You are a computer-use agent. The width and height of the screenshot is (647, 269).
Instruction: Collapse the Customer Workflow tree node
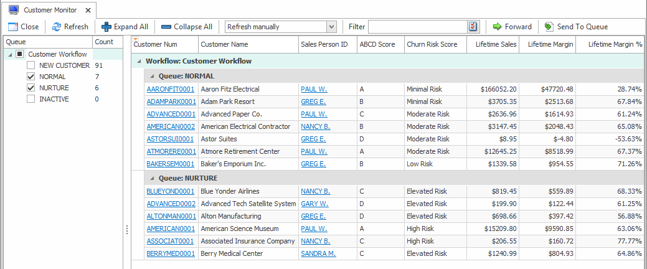[9, 54]
